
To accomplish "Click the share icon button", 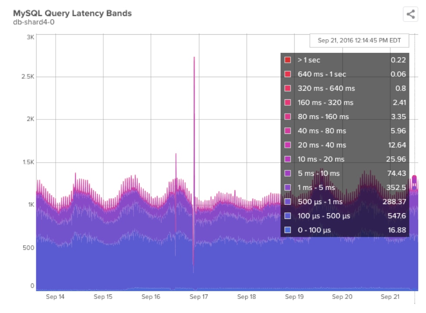I will coord(410,14).
